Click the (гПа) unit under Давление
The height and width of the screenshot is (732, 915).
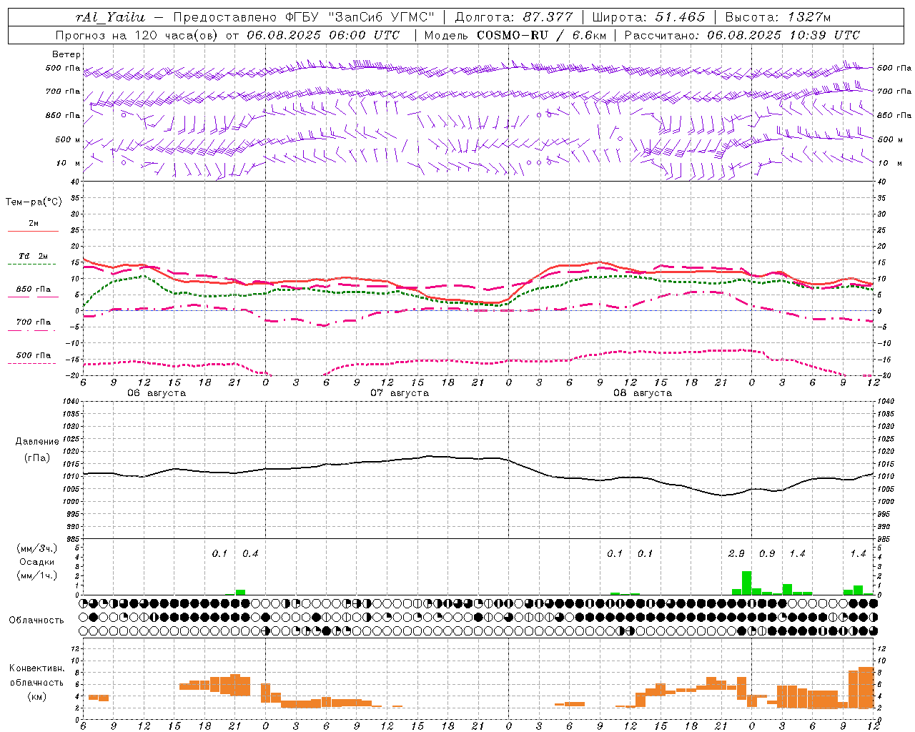(36, 458)
